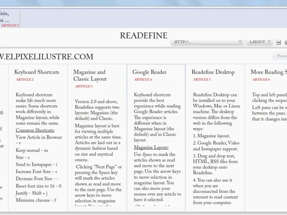Click the ARTICLE 6 label
This screenshot has height=215, width=287.
point(261,80)
